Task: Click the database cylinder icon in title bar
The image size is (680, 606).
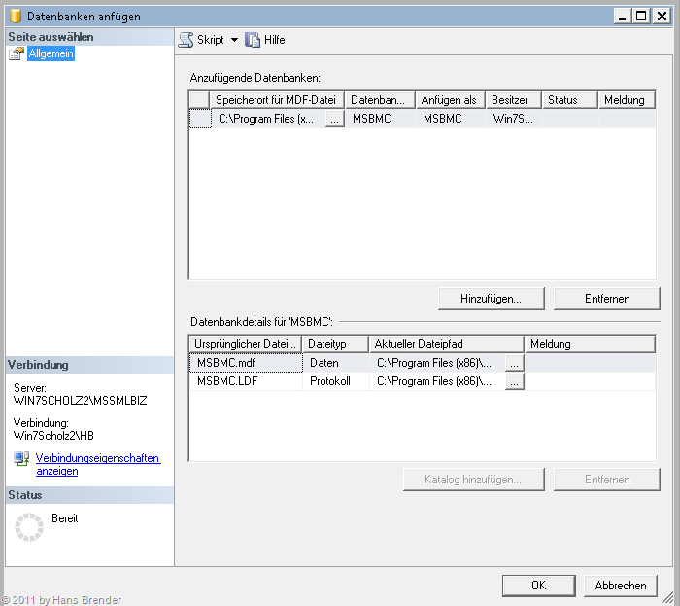Action: [x=15, y=16]
